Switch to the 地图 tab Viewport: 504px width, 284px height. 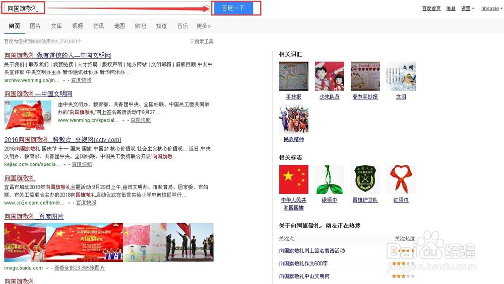119,26
